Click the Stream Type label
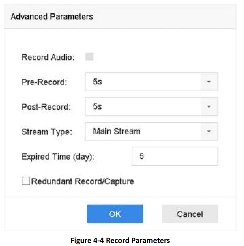 tap(47, 132)
